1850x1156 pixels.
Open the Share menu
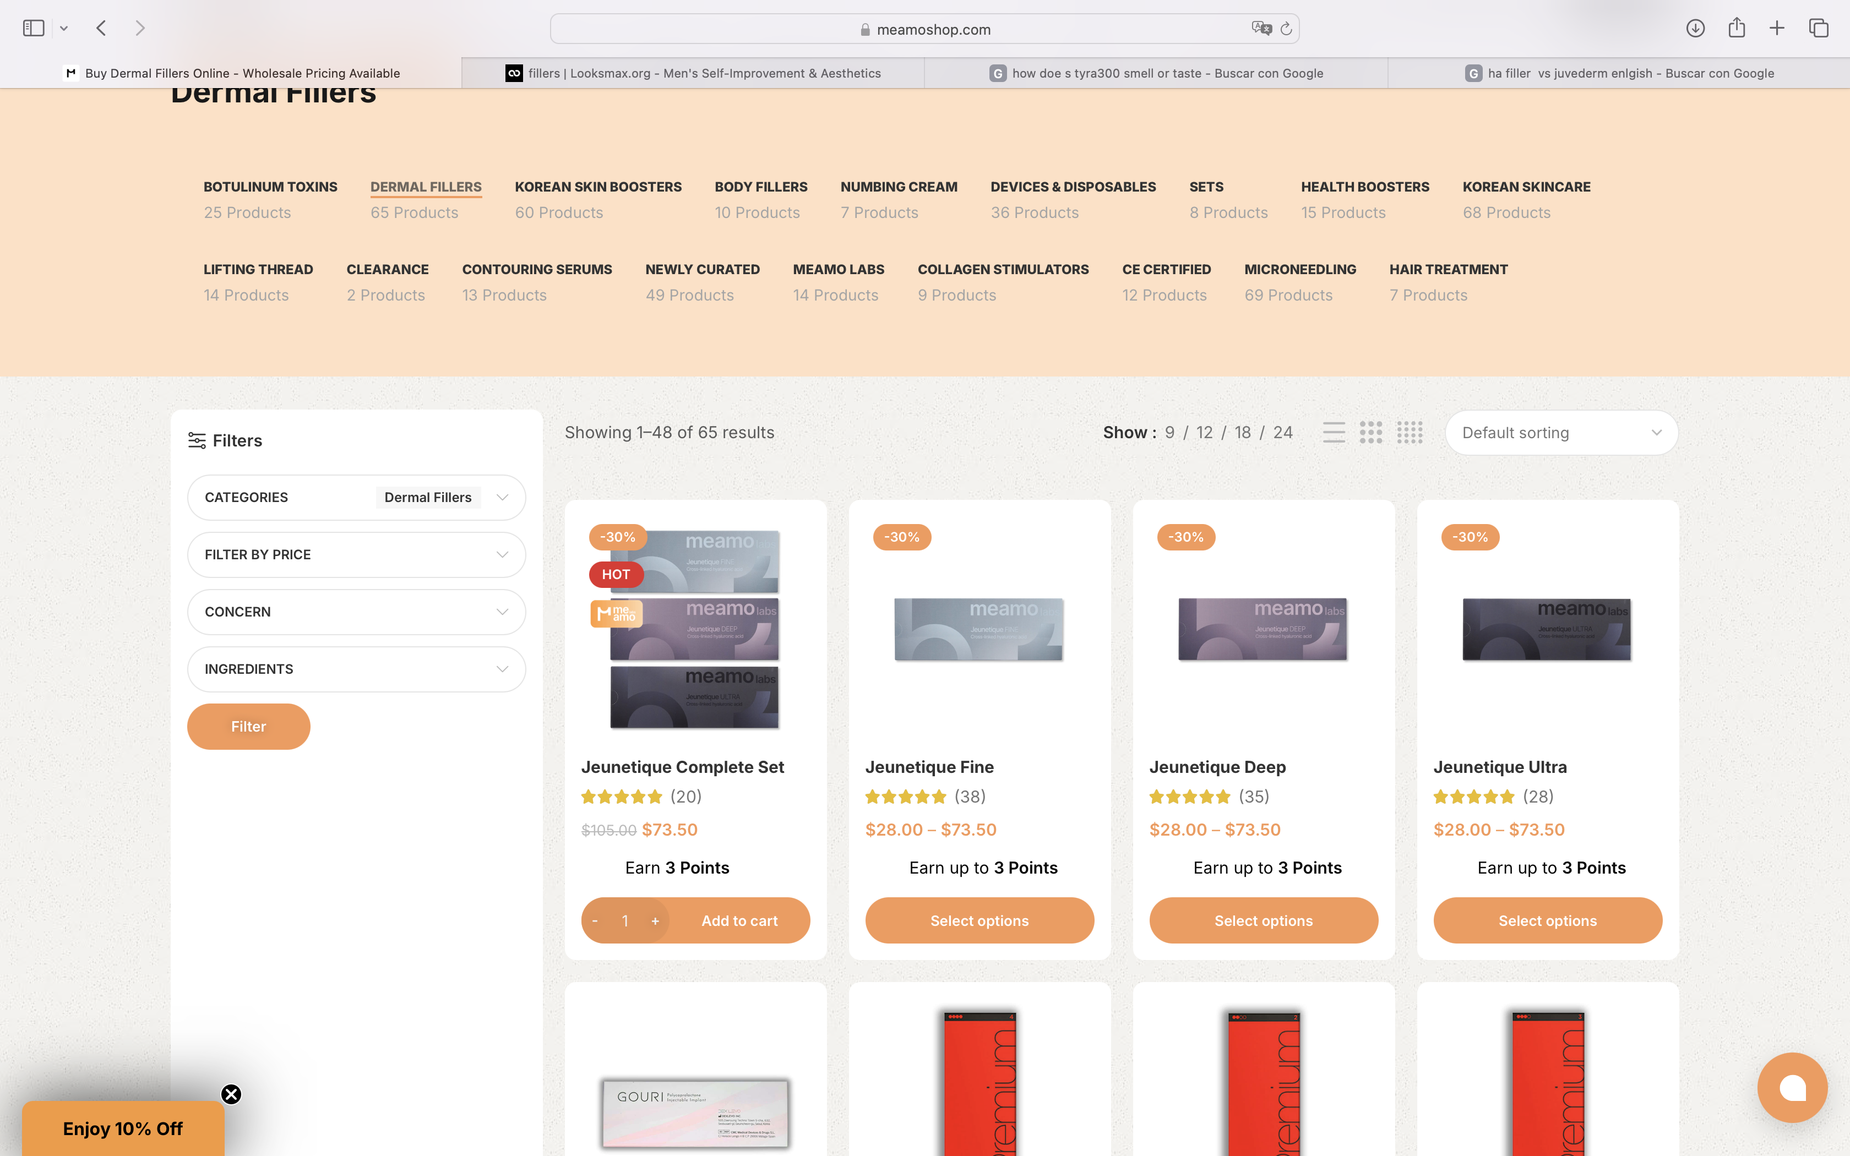click(x=1736, y=28)
